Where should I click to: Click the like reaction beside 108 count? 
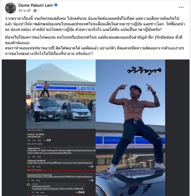click(92, 166)
